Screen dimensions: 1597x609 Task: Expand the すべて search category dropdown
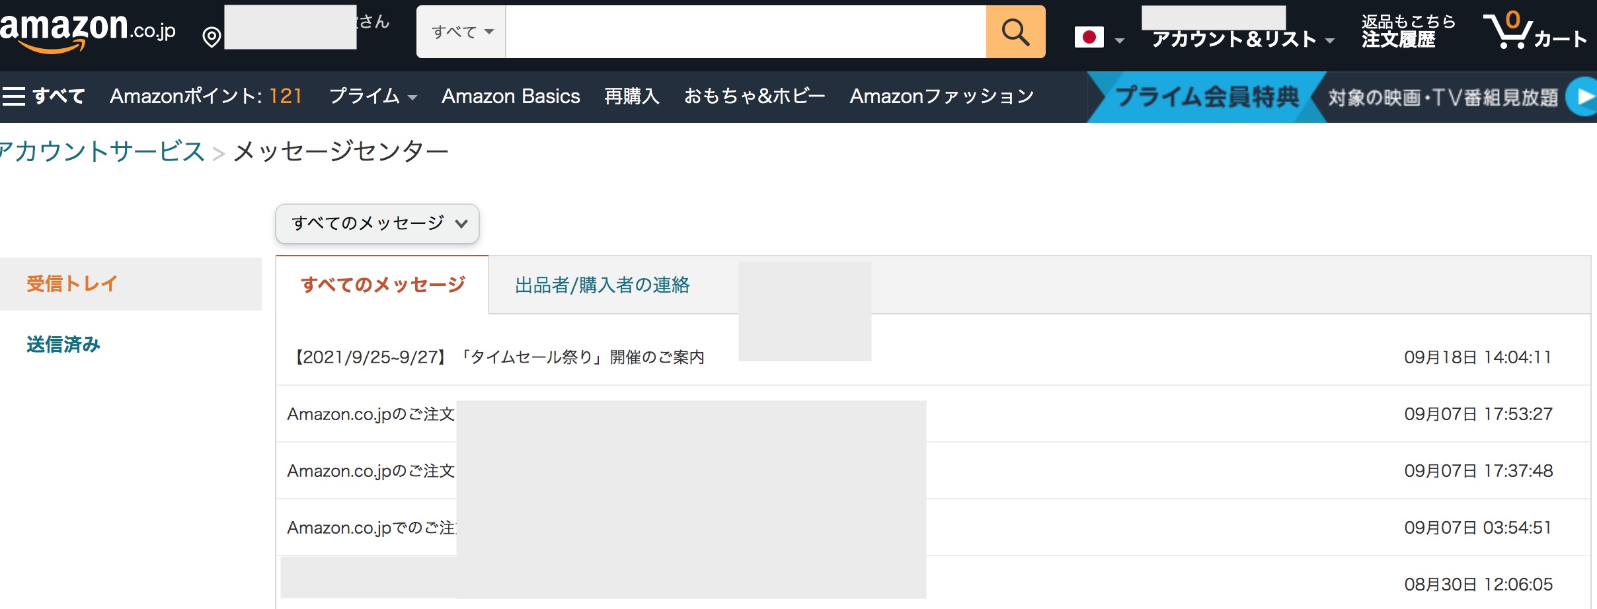(x=461, y=32)
